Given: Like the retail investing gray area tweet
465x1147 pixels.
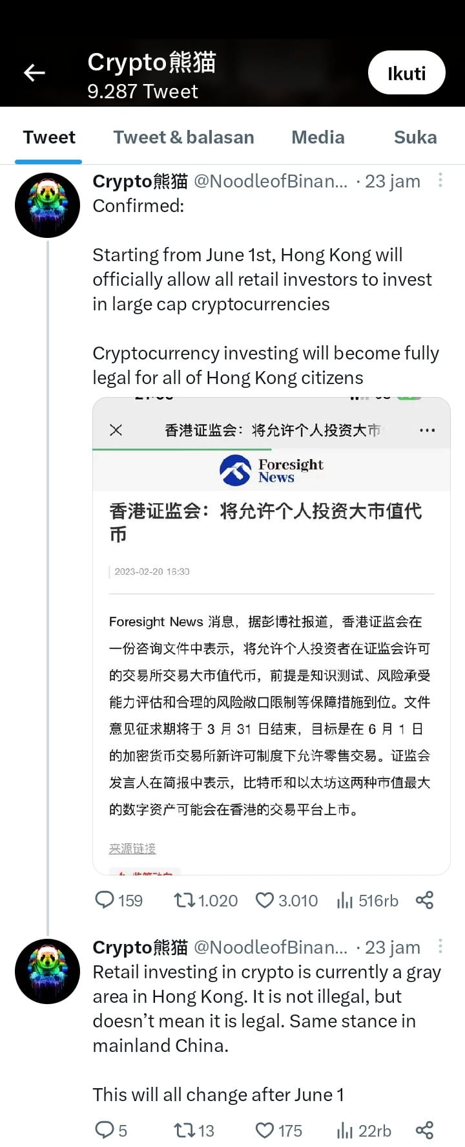Looking at the screenshot, I should [x=265, y=1130].
